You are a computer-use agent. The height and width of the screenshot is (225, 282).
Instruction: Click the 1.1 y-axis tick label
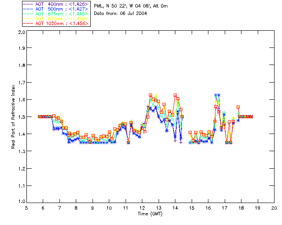(22, 186)
